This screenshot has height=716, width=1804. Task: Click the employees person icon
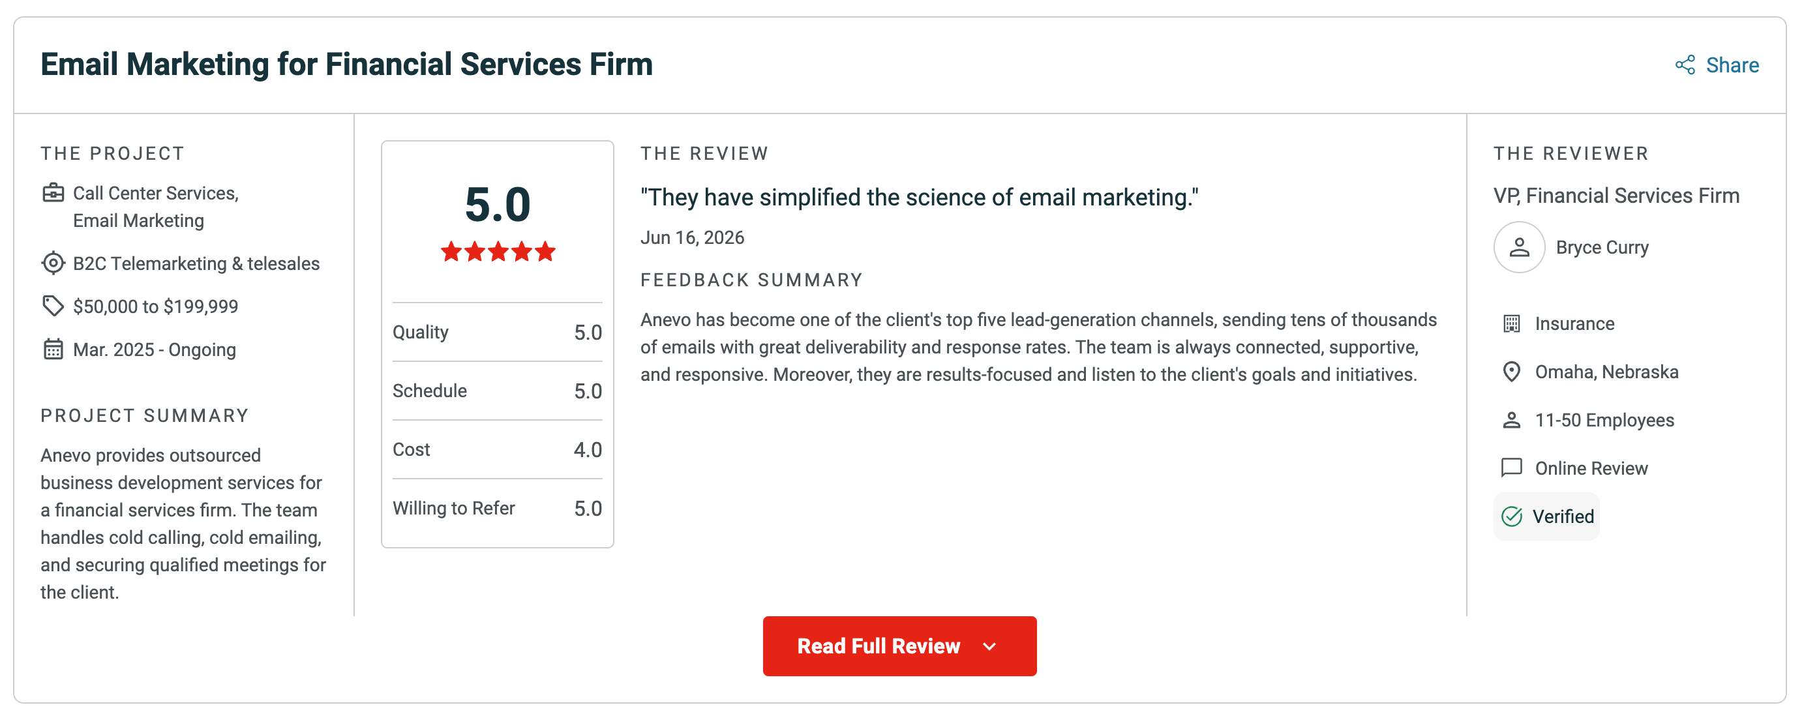(1511, 420)
